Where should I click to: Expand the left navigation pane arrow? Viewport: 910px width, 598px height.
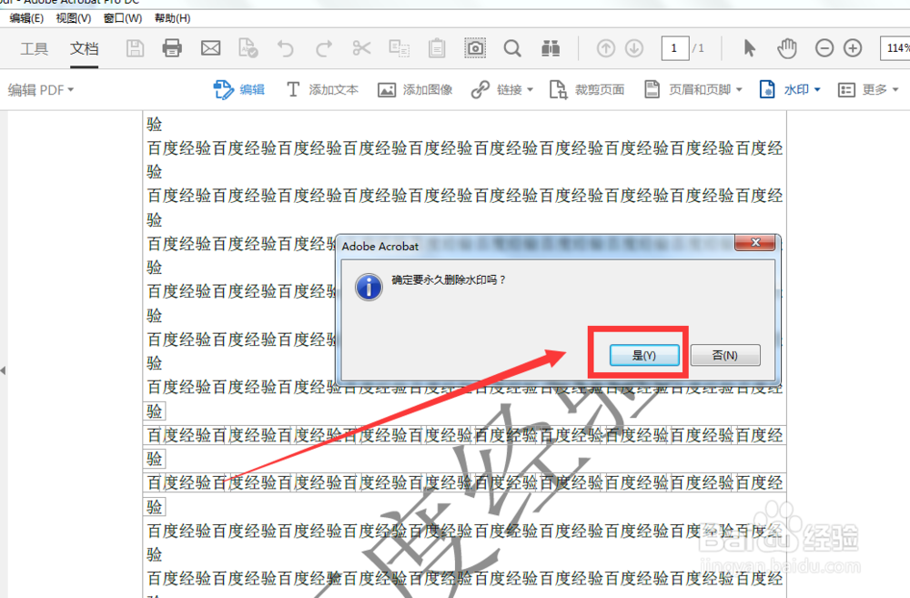pos(4,370)
